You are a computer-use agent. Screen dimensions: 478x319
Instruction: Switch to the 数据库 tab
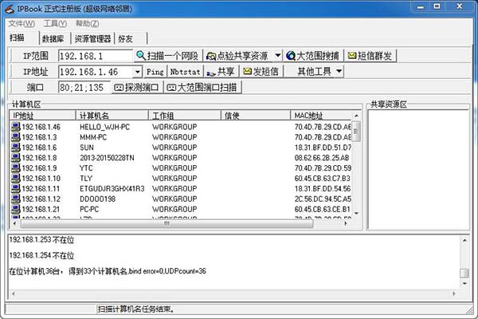(55, 39)
